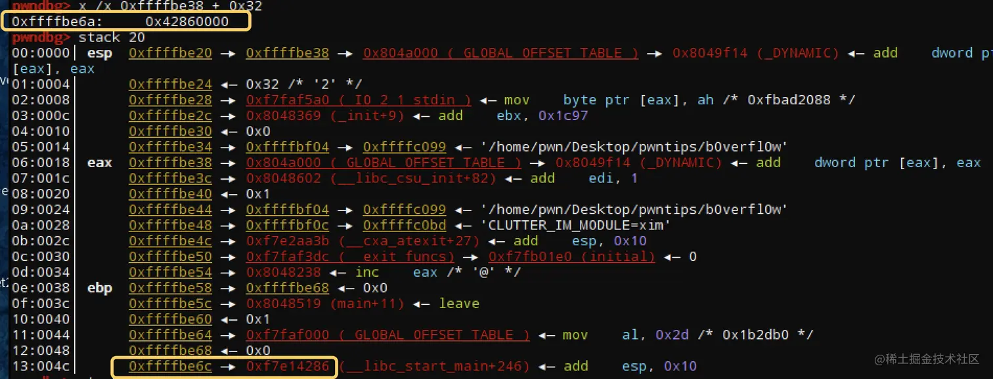Click stack address 0xffffbe60
The width and height of the screenshot is (993, 379).
[x=170, y=319]
